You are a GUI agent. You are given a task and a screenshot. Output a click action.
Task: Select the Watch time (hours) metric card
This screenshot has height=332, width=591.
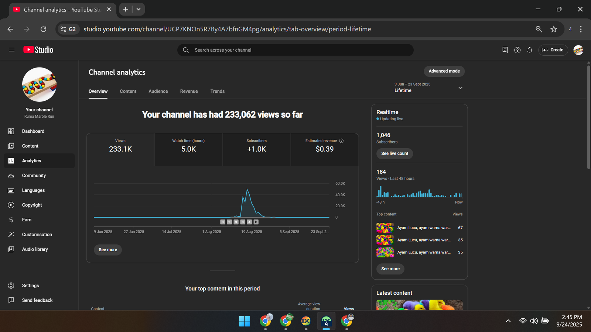point(188,149)
